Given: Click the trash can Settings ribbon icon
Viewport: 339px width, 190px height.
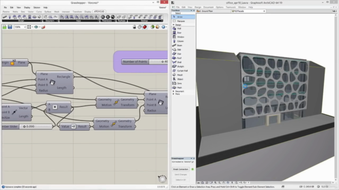Looking at the screenshot, I should click(x=160, y=17).
